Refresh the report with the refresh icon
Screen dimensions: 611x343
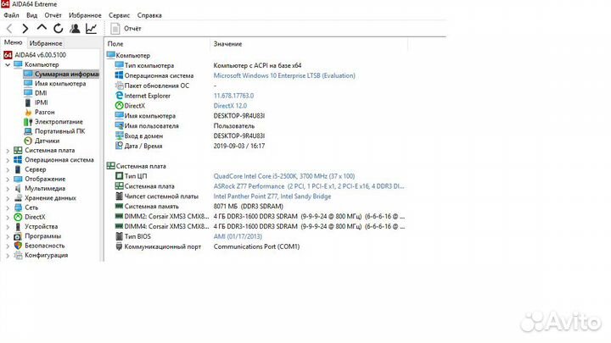(x=57, y=28)
